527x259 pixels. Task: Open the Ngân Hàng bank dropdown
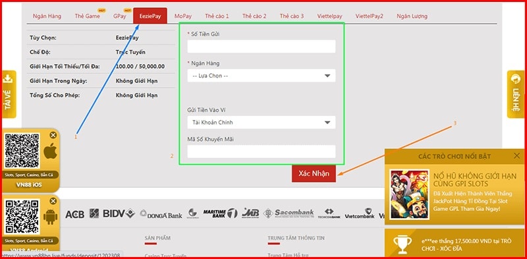[x=262, y=76]
